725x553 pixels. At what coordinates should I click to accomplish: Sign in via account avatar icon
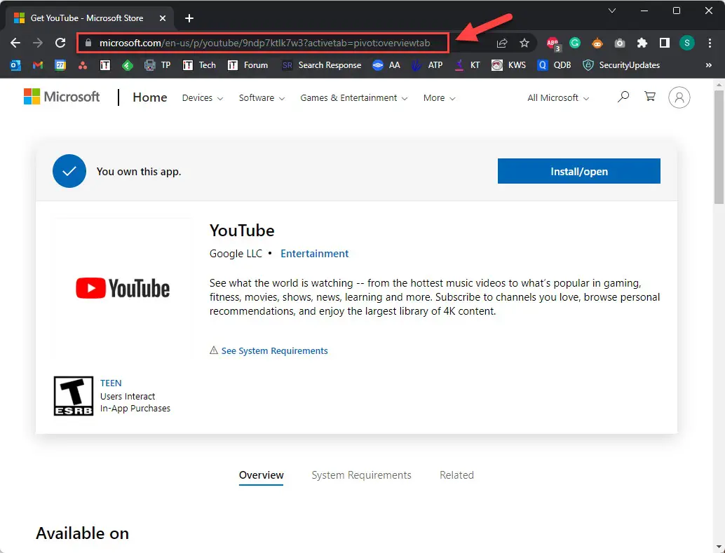pos(679,97)
